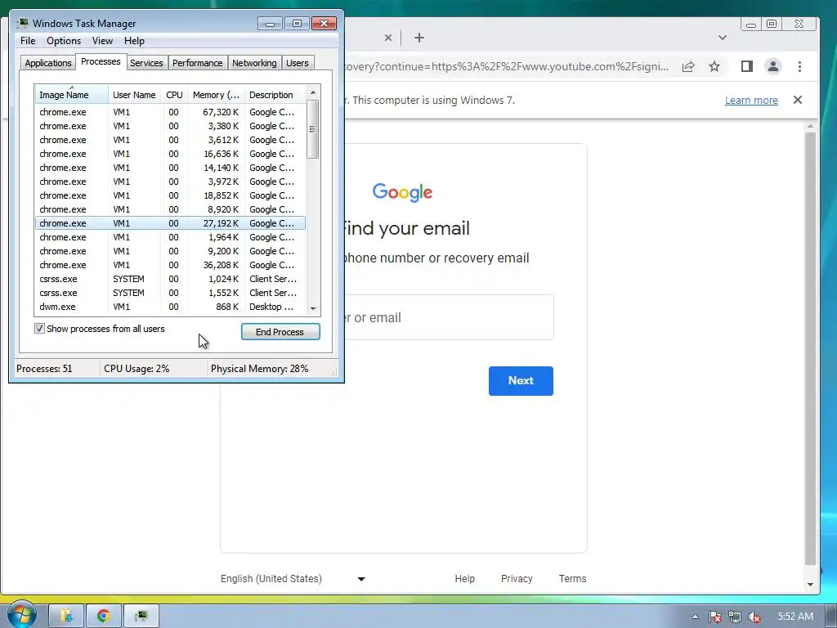Click process list scroll up arrow
This screenshot has width=837, height=628.
click(x=313, y=92)
